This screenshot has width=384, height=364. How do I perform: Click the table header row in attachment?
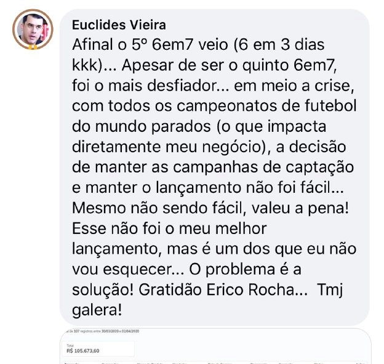point(215,363)
